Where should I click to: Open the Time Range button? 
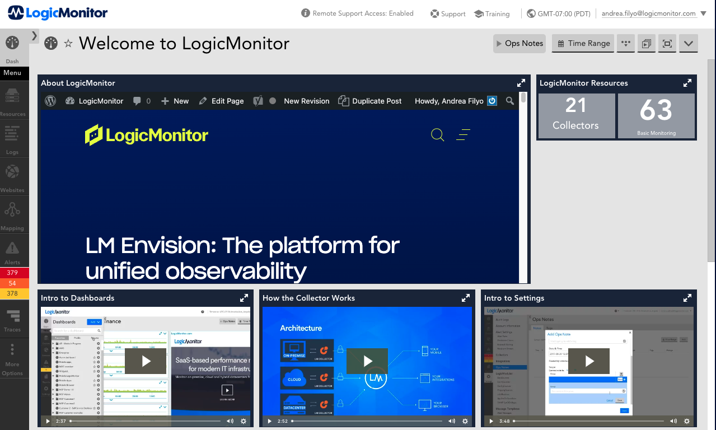pyautogui.click(x=583, y=44)
